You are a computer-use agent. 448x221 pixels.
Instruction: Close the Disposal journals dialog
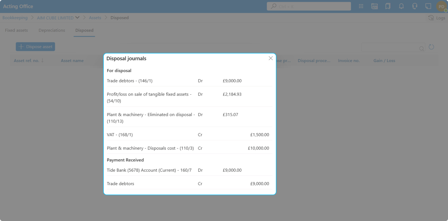point(271,58)
